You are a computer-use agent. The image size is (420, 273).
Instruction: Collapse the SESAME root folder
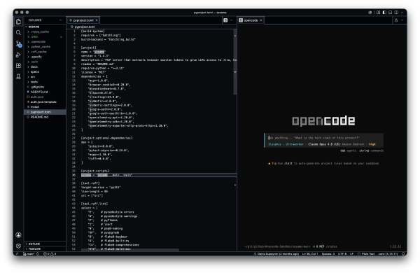pyautogui.click(x=45, y=27)
